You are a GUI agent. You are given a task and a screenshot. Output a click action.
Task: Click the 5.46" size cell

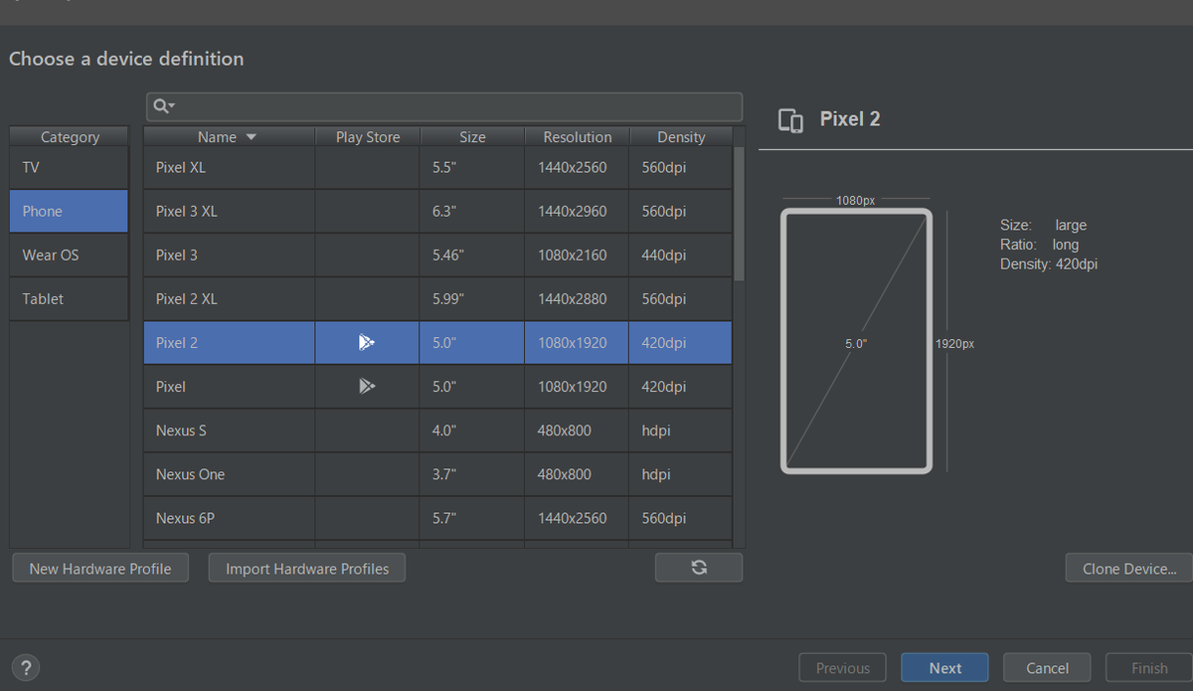pos(472,255)
